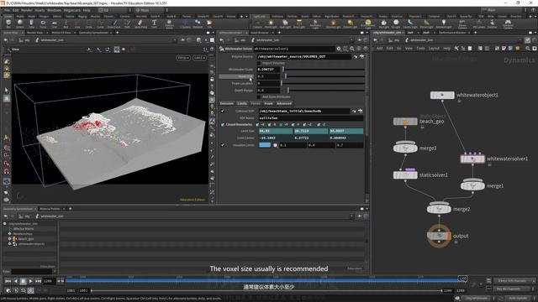Select the beach_geo node
Screen dimensions: 538x302
tap(405, 122)
